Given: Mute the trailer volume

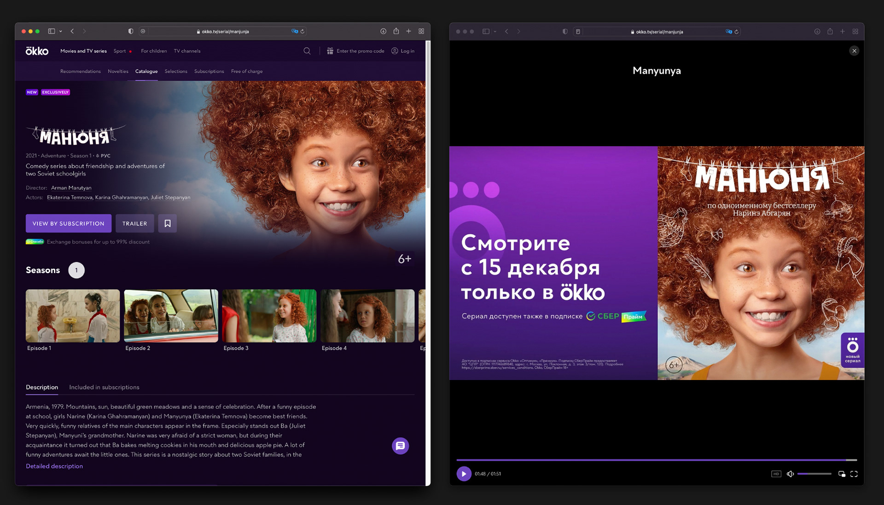Looking at the screenshot, I should pos(790,474).
